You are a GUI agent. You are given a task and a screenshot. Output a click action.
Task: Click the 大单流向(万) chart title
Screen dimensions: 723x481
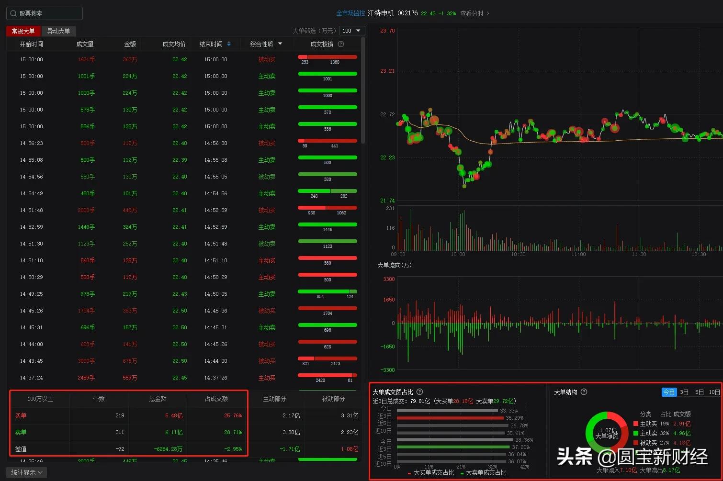pos(395,265)
